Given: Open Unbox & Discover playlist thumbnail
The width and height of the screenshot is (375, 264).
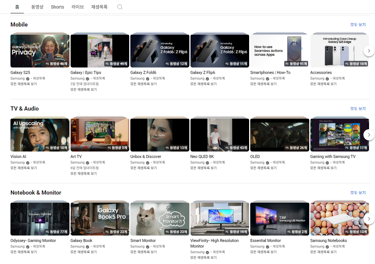Looking at the screenshot, I should point(160,135).
